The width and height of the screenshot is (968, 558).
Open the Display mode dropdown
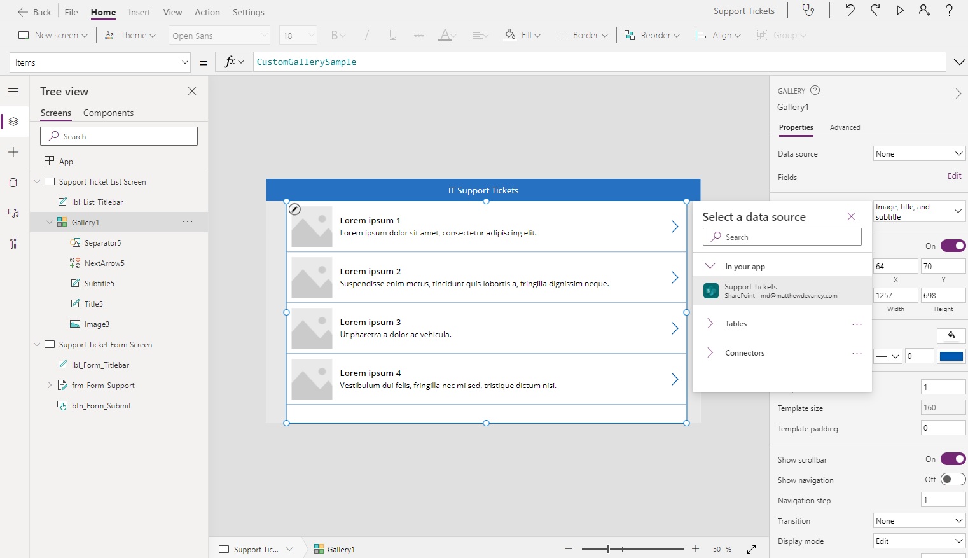point(918,541)
